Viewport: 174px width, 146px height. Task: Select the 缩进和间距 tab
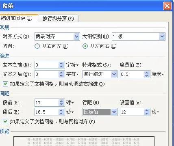[x=17, y=18]
